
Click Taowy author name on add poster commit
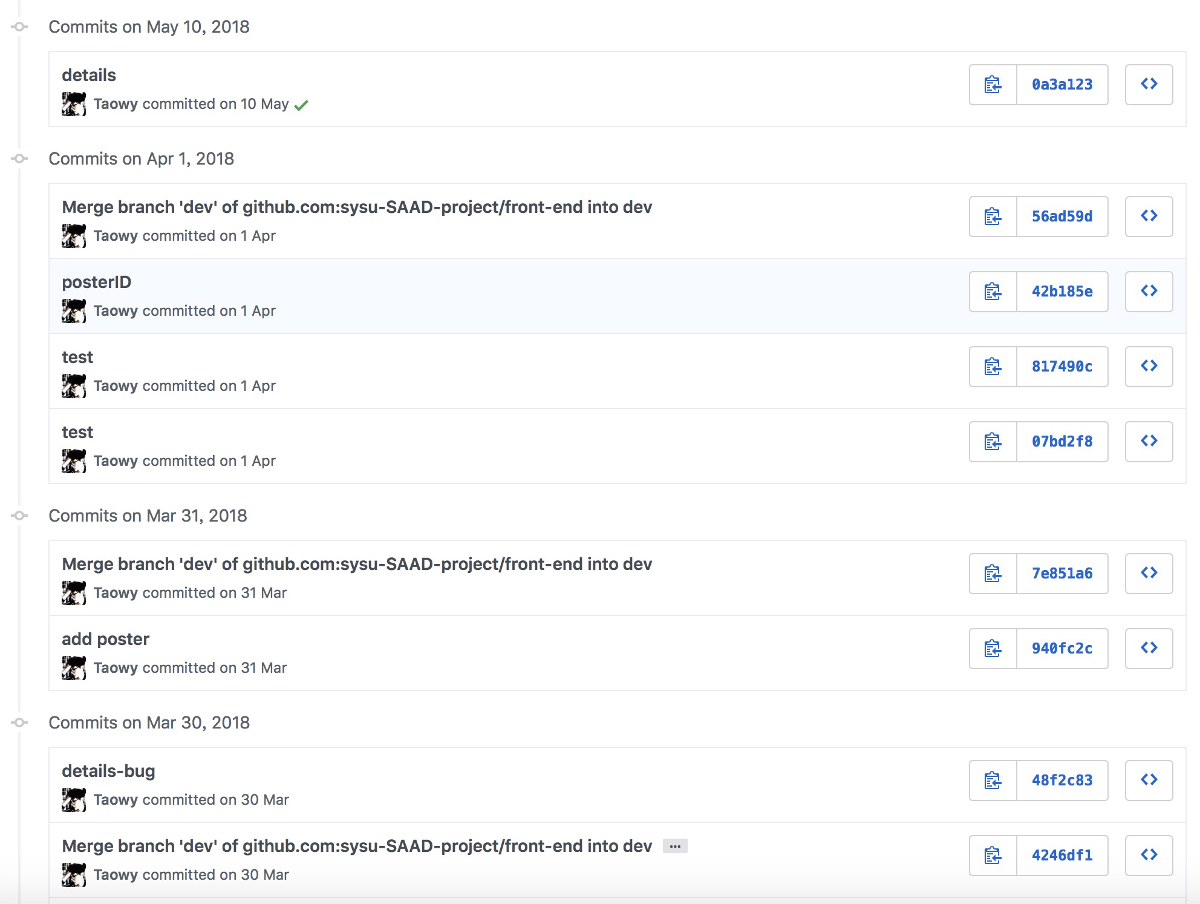[116, 668]
